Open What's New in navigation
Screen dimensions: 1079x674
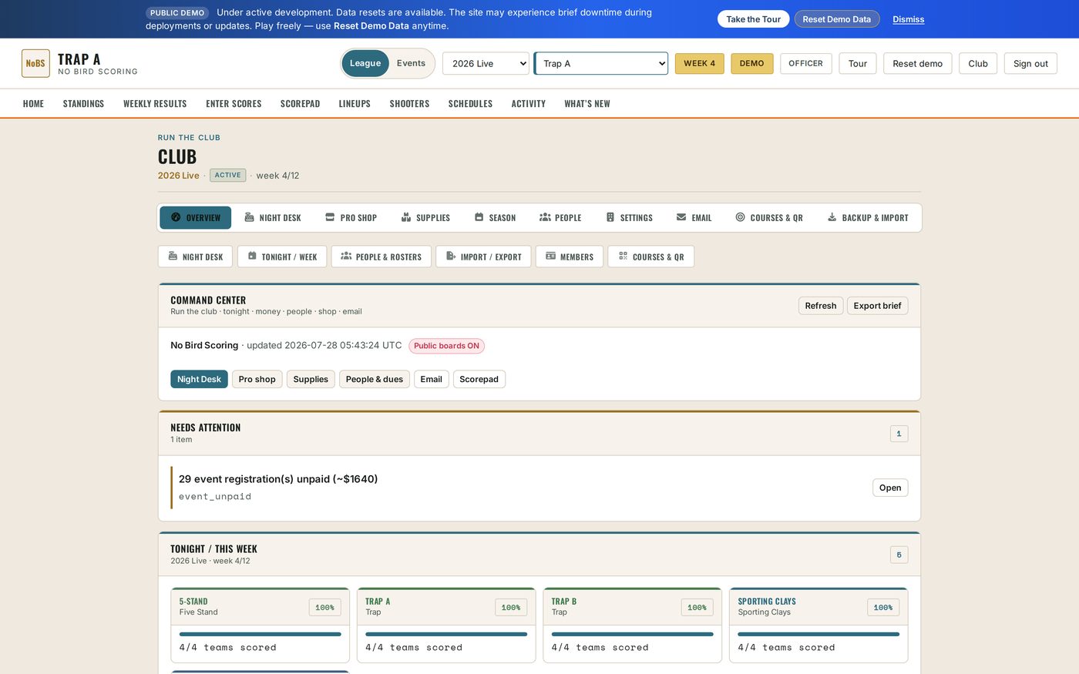pyautogui.click(x=587, y=103)
